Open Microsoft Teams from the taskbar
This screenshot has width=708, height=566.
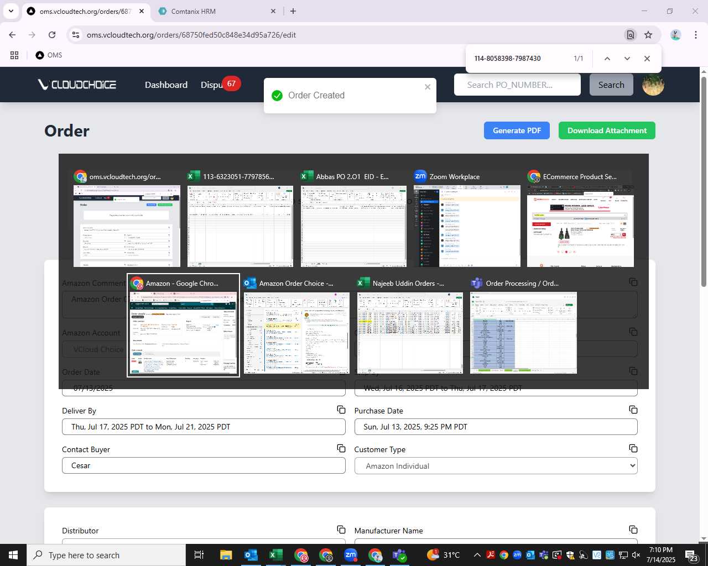(x=400, y=555)
